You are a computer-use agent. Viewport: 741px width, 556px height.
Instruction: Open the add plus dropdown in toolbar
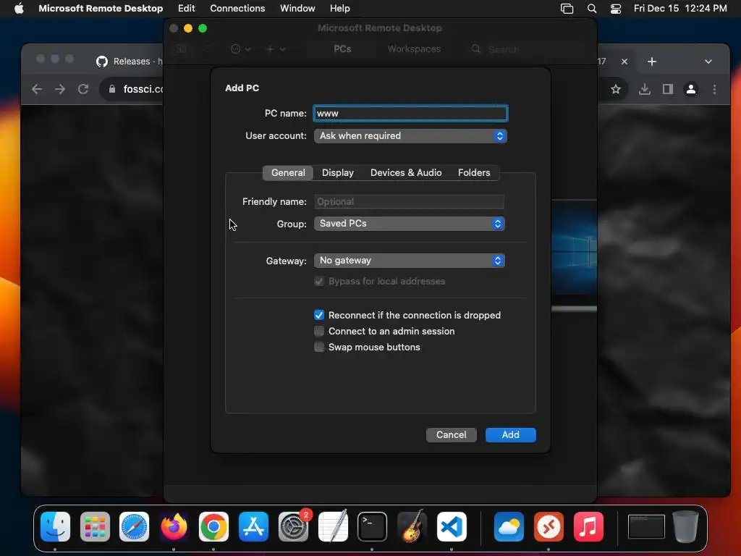[x=276, y=49]
